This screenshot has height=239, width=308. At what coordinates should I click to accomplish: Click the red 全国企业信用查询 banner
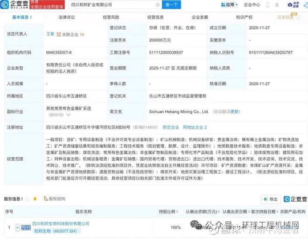[x=47, y=5]
